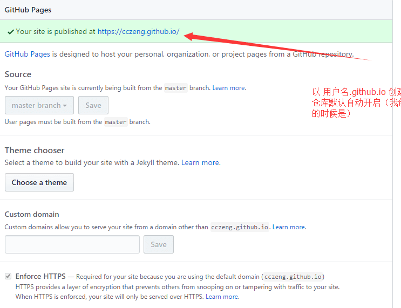This screenshot has height=308, width=401.
Task: Click the GitHub Pages section header
Action: (28, 10)
